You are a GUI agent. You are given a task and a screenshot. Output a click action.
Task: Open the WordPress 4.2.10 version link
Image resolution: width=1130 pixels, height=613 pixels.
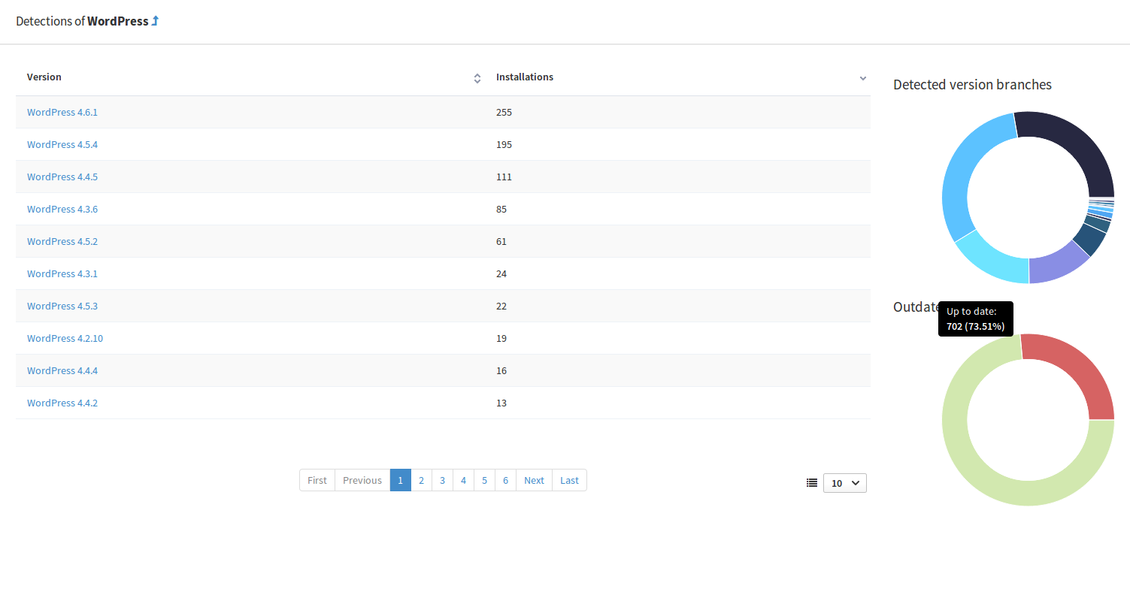(65, 339)
